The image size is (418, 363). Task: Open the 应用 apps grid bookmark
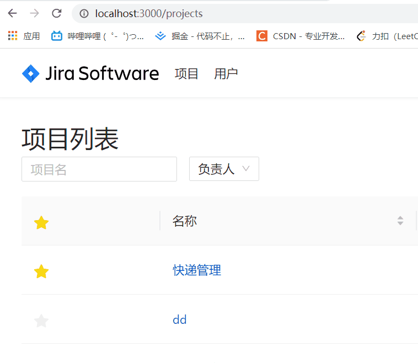click(24, 36)
